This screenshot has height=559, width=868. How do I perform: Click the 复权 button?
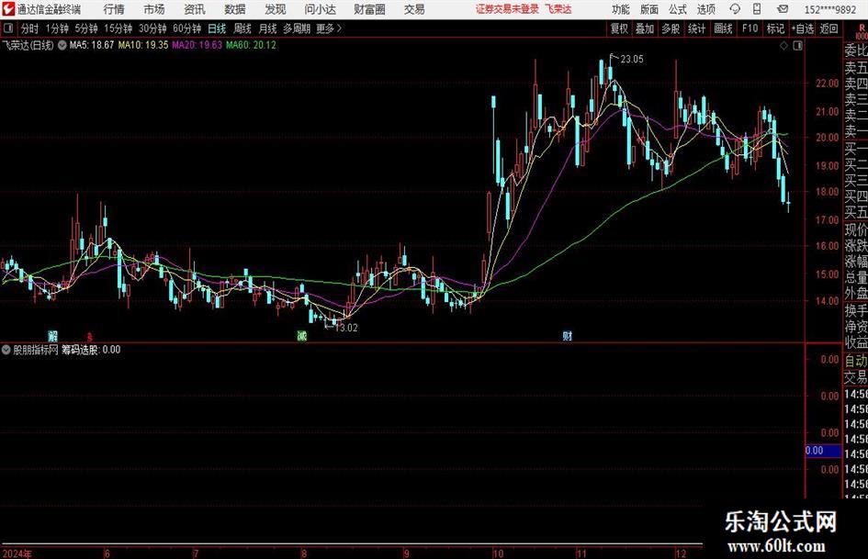619,28
